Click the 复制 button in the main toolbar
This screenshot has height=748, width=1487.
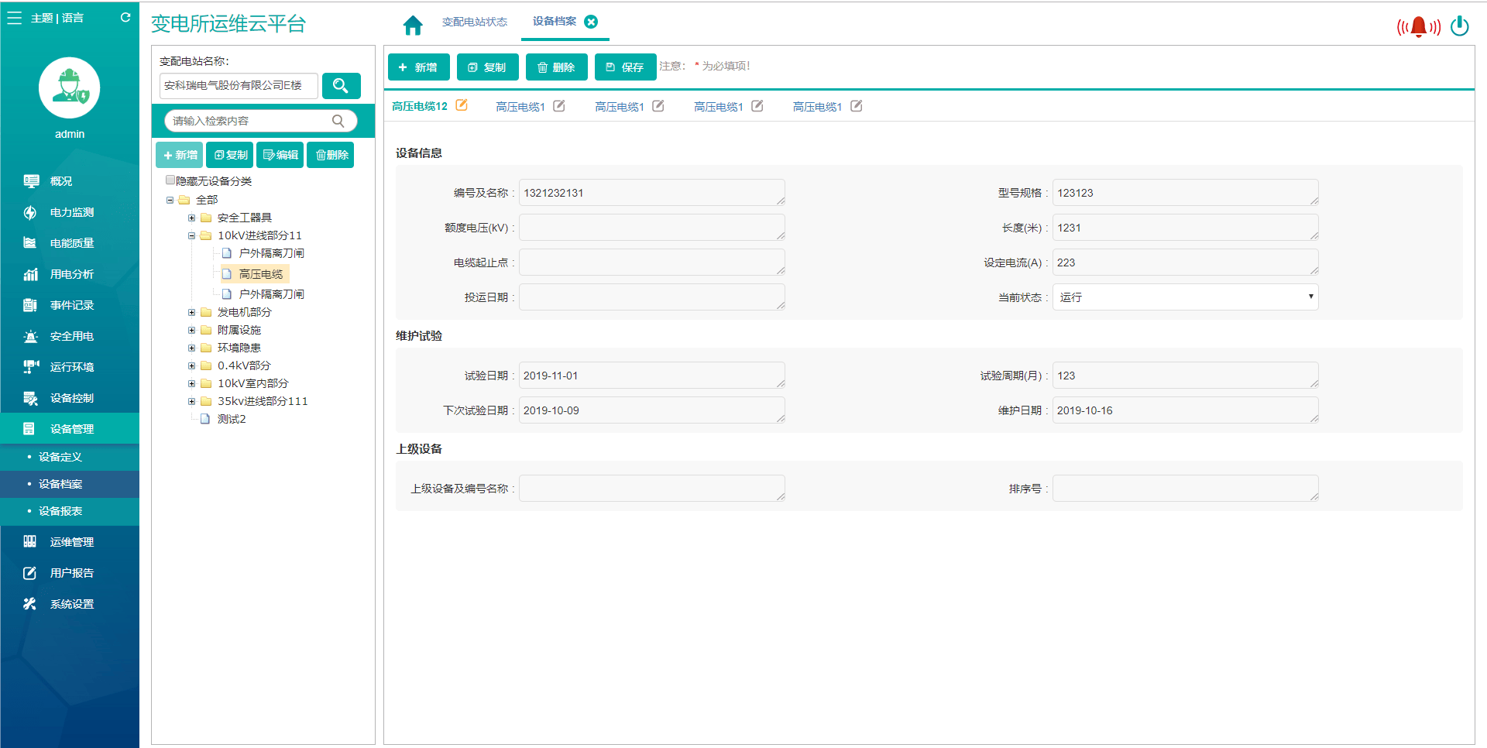(x=487, y=67)
